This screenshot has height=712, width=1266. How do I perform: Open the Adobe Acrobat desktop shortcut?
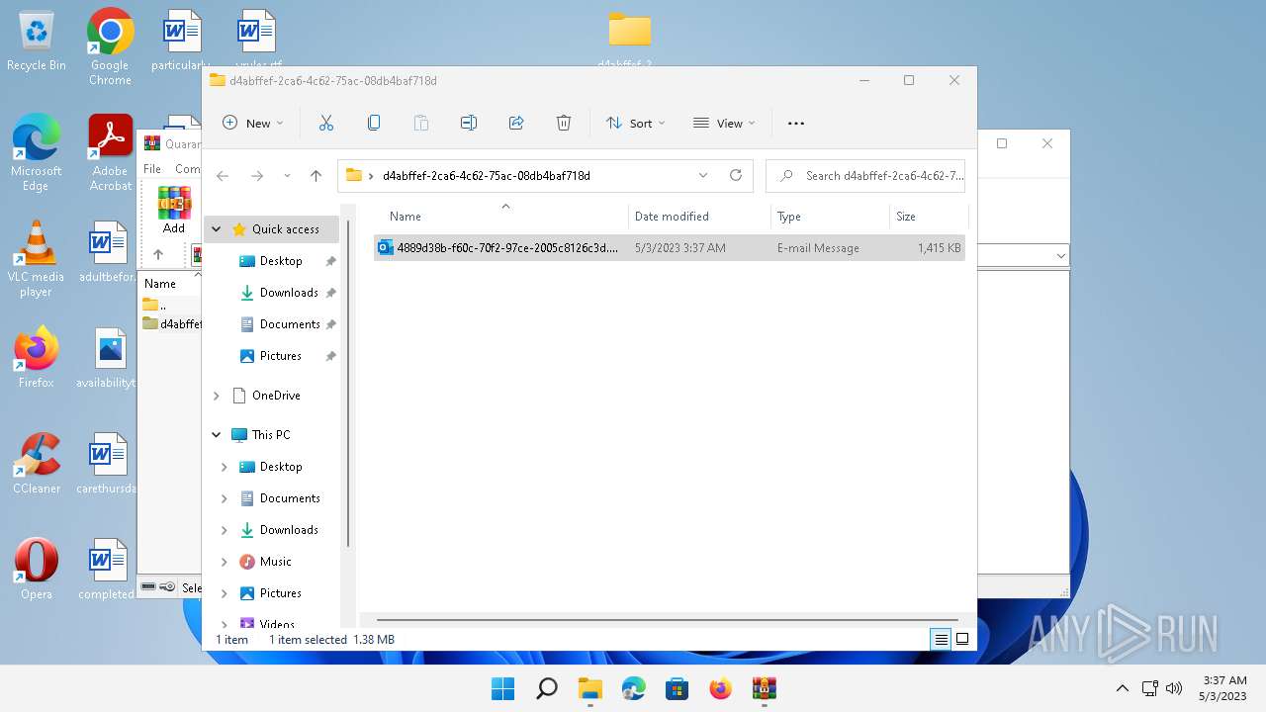coord(110,152)
